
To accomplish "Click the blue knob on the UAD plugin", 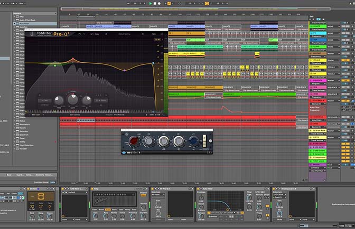I will [193, 141].
